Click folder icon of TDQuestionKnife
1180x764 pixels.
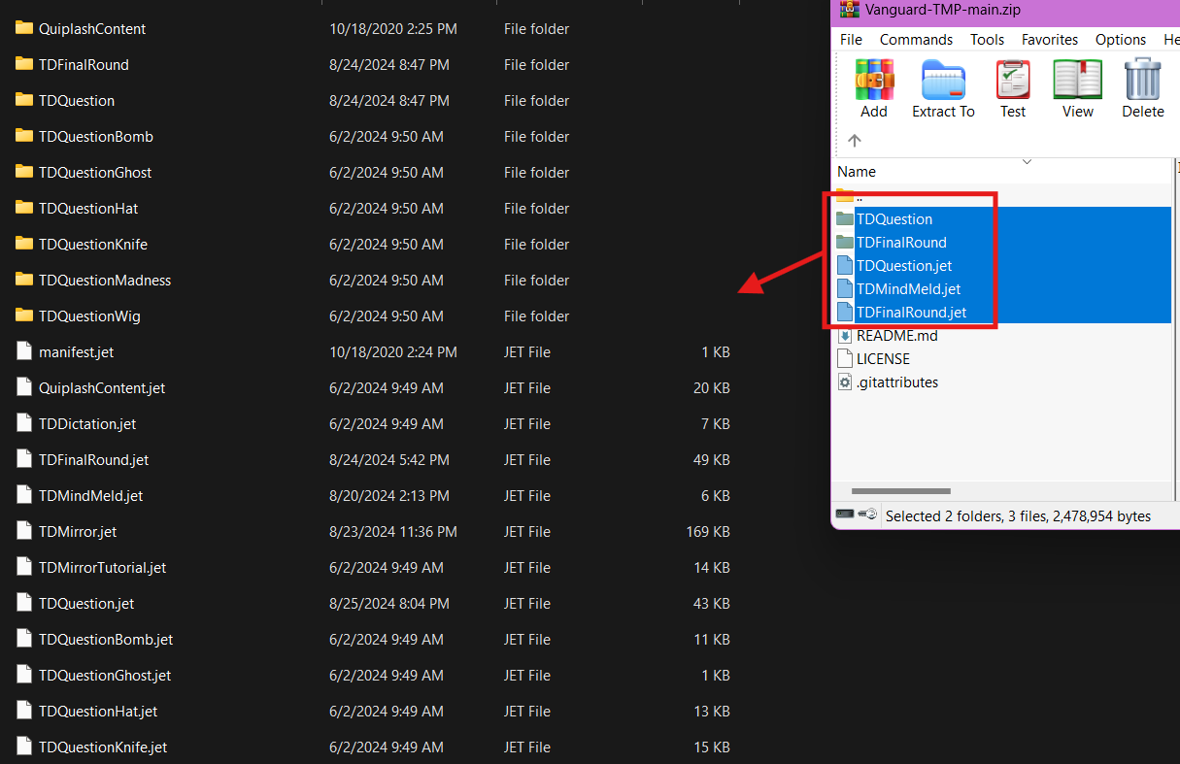[24, 244]
